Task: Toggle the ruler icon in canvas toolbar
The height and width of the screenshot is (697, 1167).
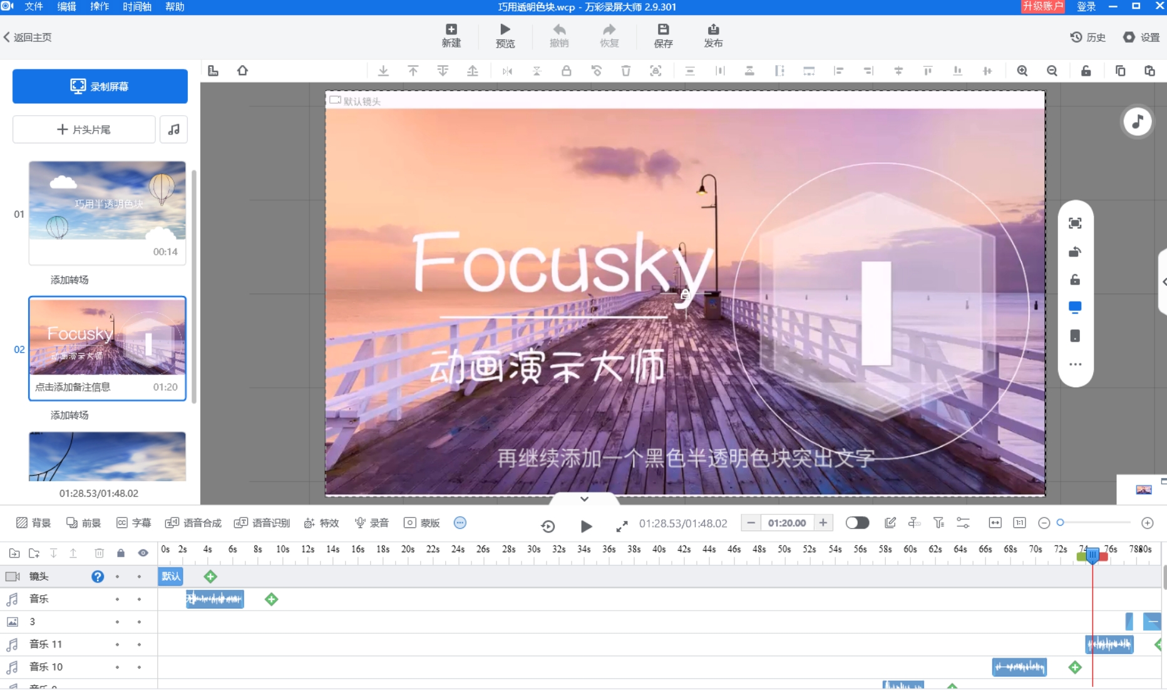Action: click(213, 71)
